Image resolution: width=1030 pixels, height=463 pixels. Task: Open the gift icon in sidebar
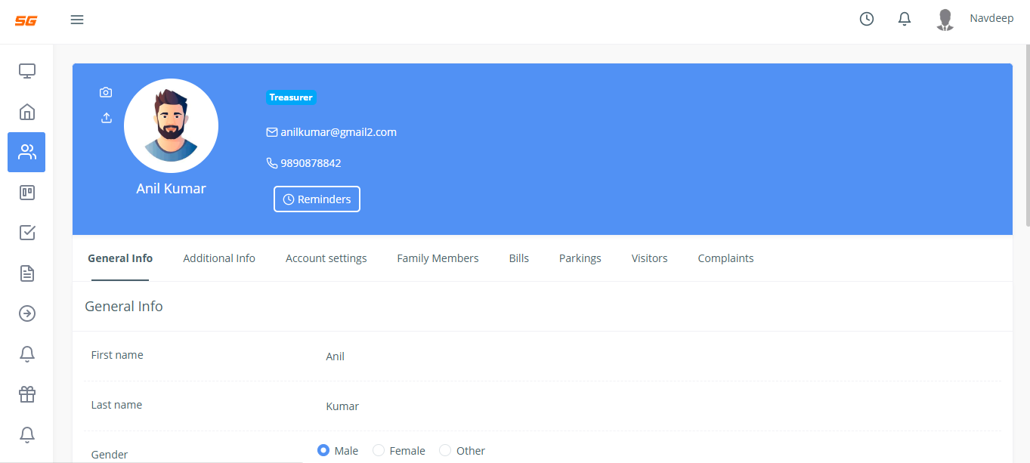pyautogui.click(x=27, y=394)
